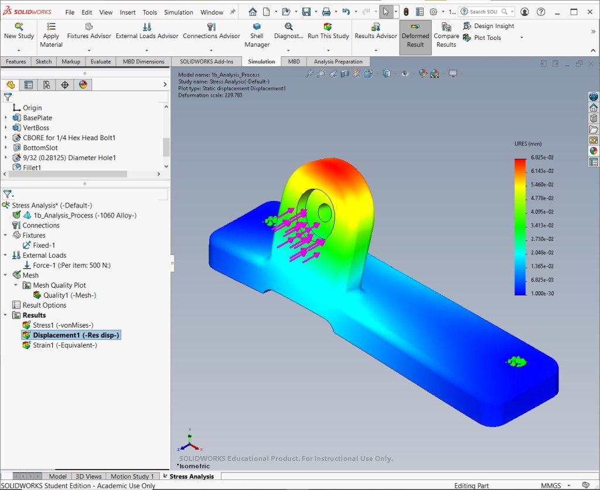Open the Help question mark icon
Screen dimensions: 600x490
[x=541, y=12]
